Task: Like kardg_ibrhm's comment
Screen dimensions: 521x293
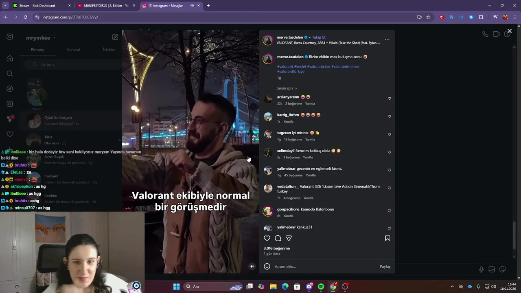Action: (x=389, y=116)
